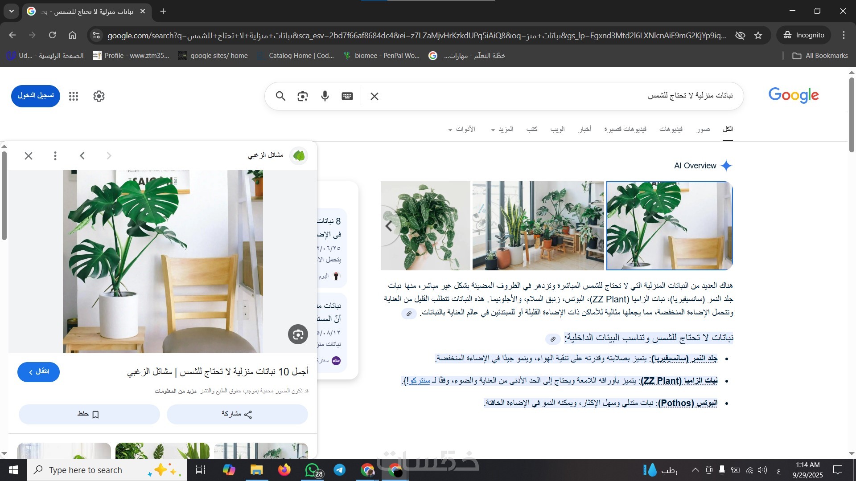
Task: Clear the search query with X icon
Action: click(374, 96)
